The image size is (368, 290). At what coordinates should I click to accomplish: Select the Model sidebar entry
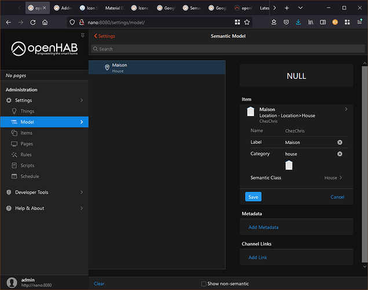45,122
